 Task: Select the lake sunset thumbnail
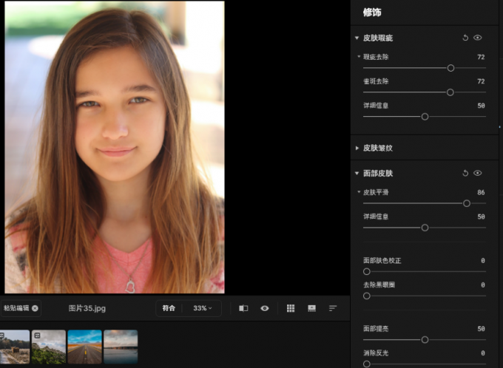click(120, 346)
